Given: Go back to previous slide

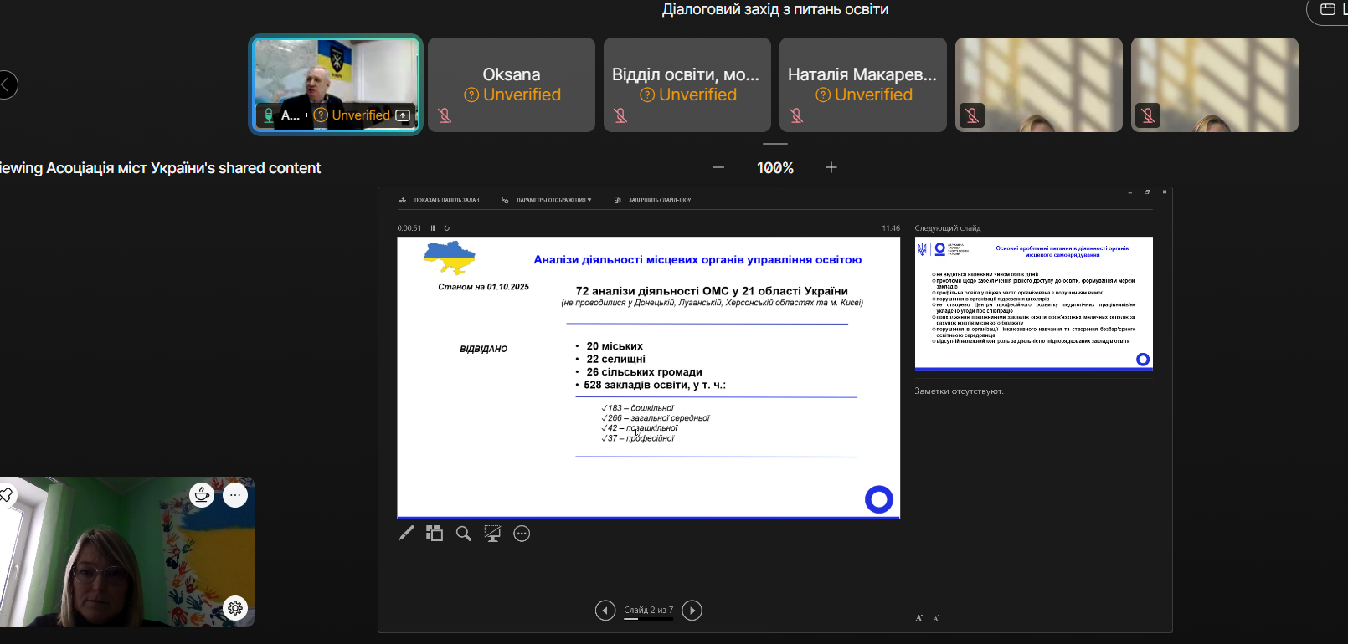Looking at the screenshot, I should click(x=605, y=611).
